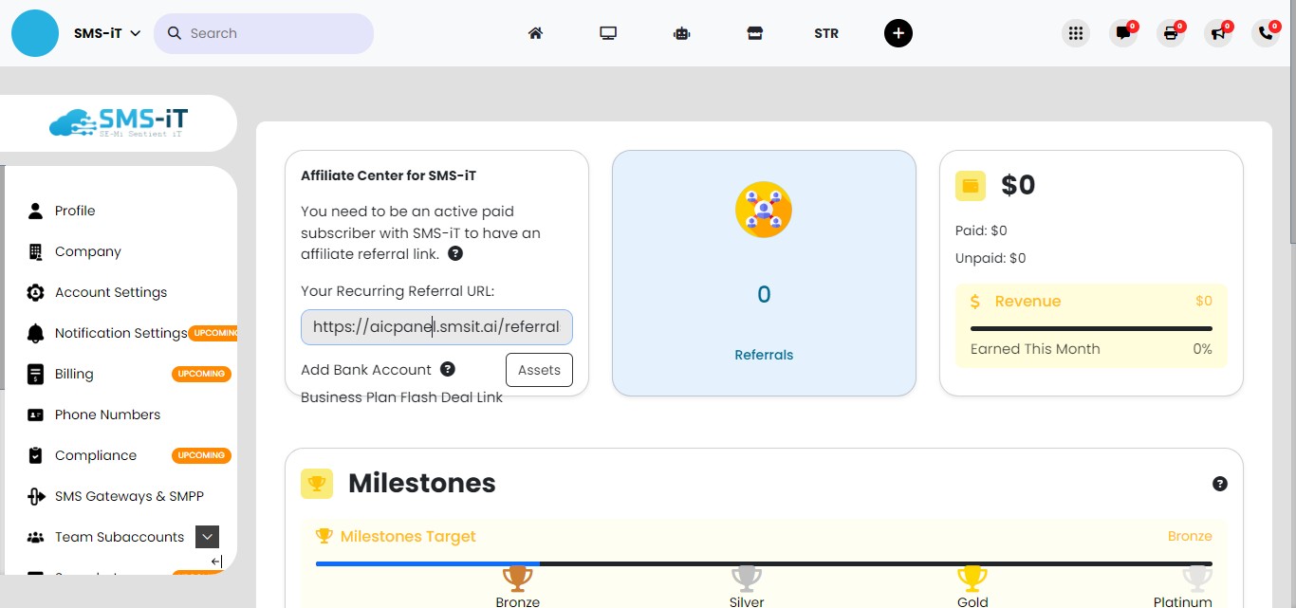Select Account Settings in sidebar
Image resolution: width=1296 pixels, height=608 pixels.
point(111,292)
